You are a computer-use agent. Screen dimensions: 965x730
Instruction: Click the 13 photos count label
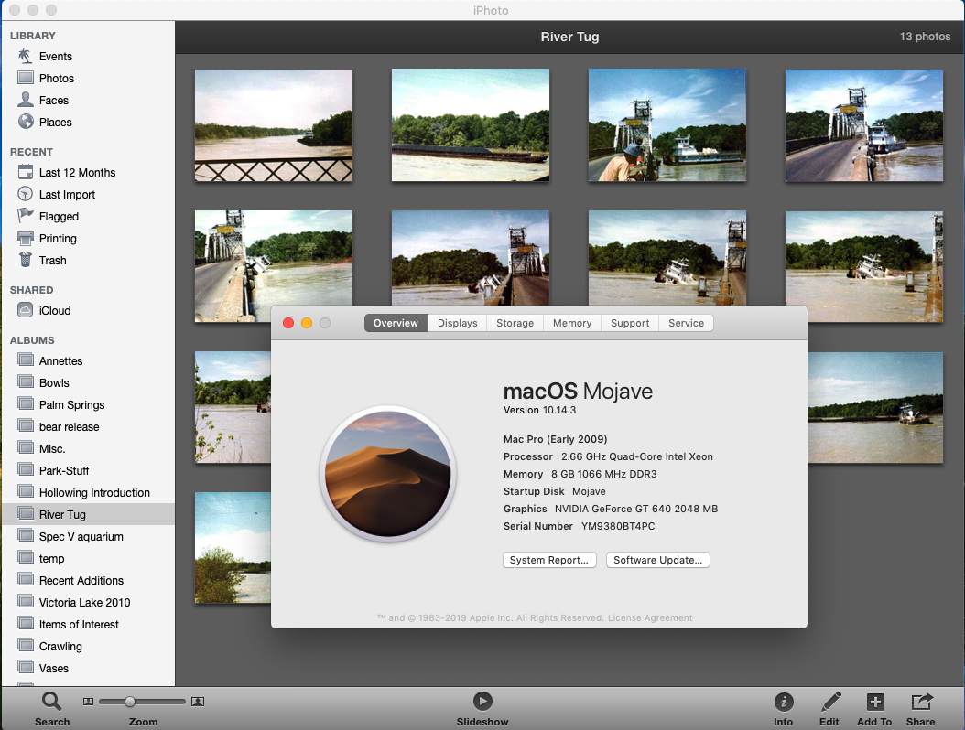click(x=925, y=37)
